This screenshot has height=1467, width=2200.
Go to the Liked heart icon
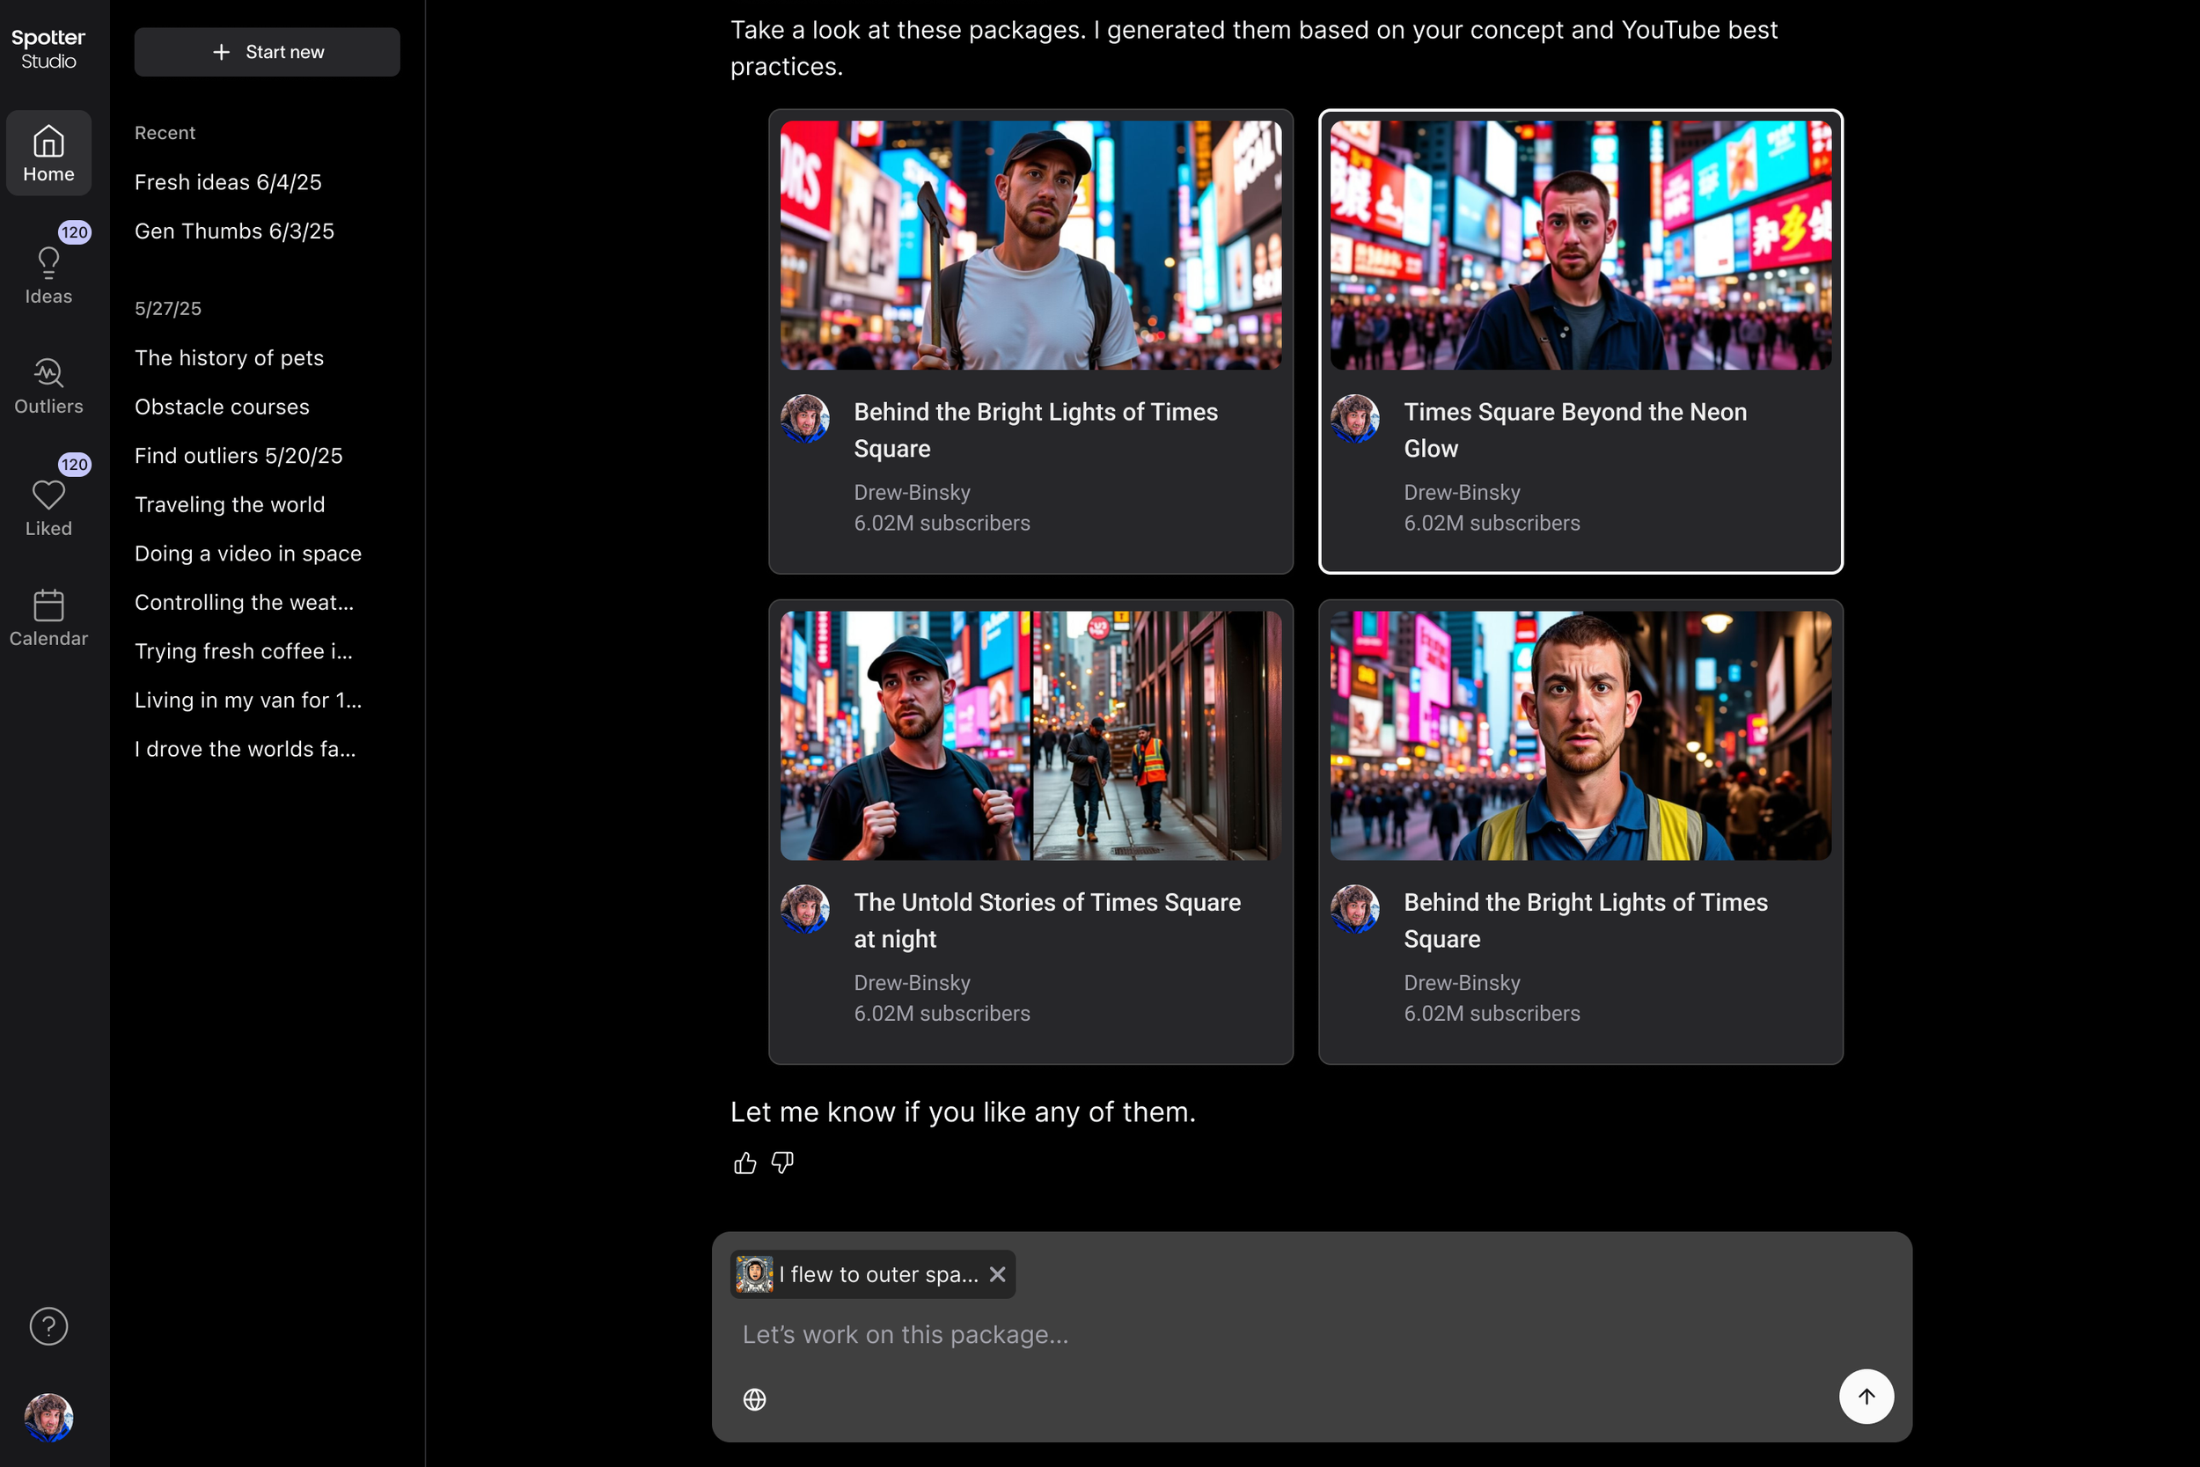48,506
